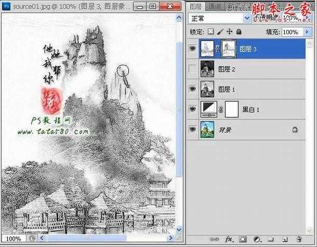The height and width of the screenshot is (247, 317).
Task: Show hidden layer 图层 2
Action: [193, 68]
